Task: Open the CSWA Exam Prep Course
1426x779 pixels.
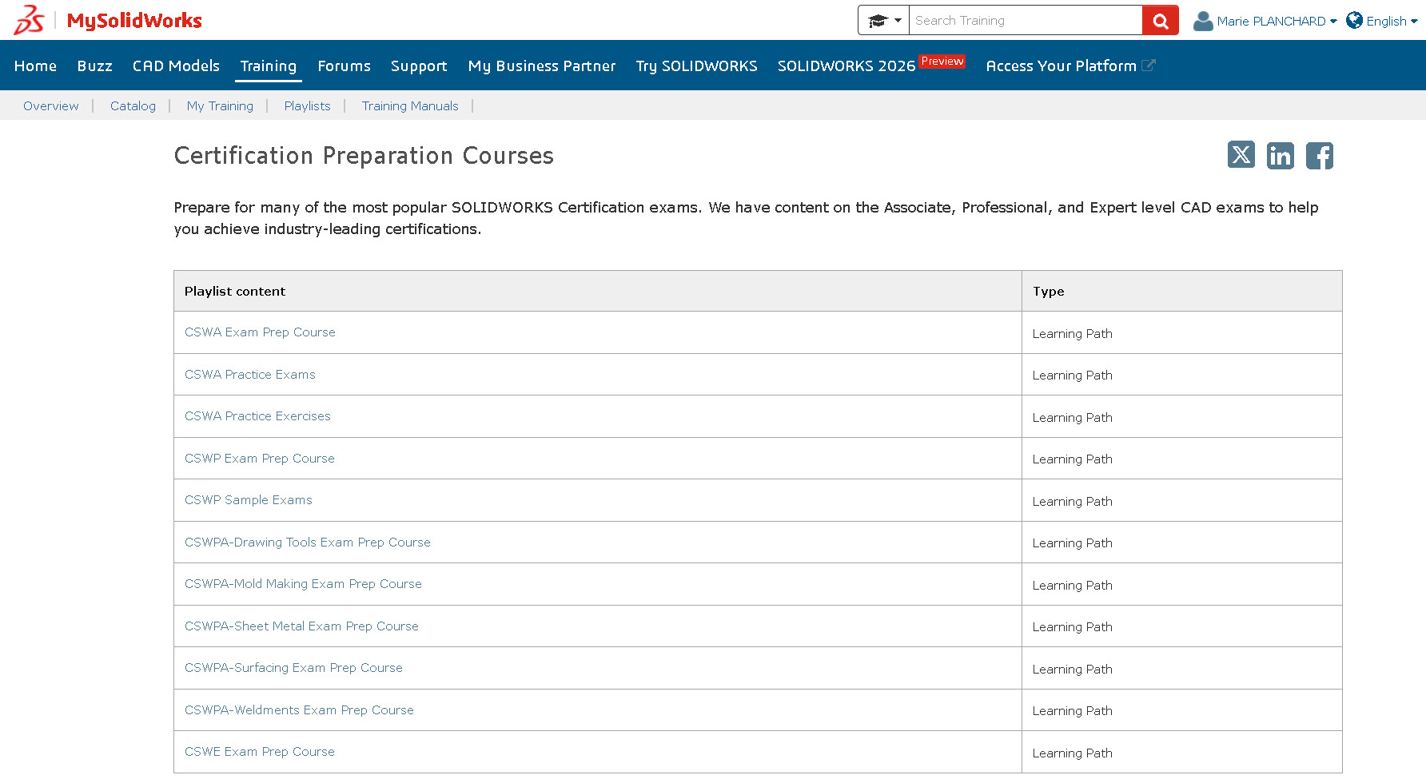Action: (259, 332)
